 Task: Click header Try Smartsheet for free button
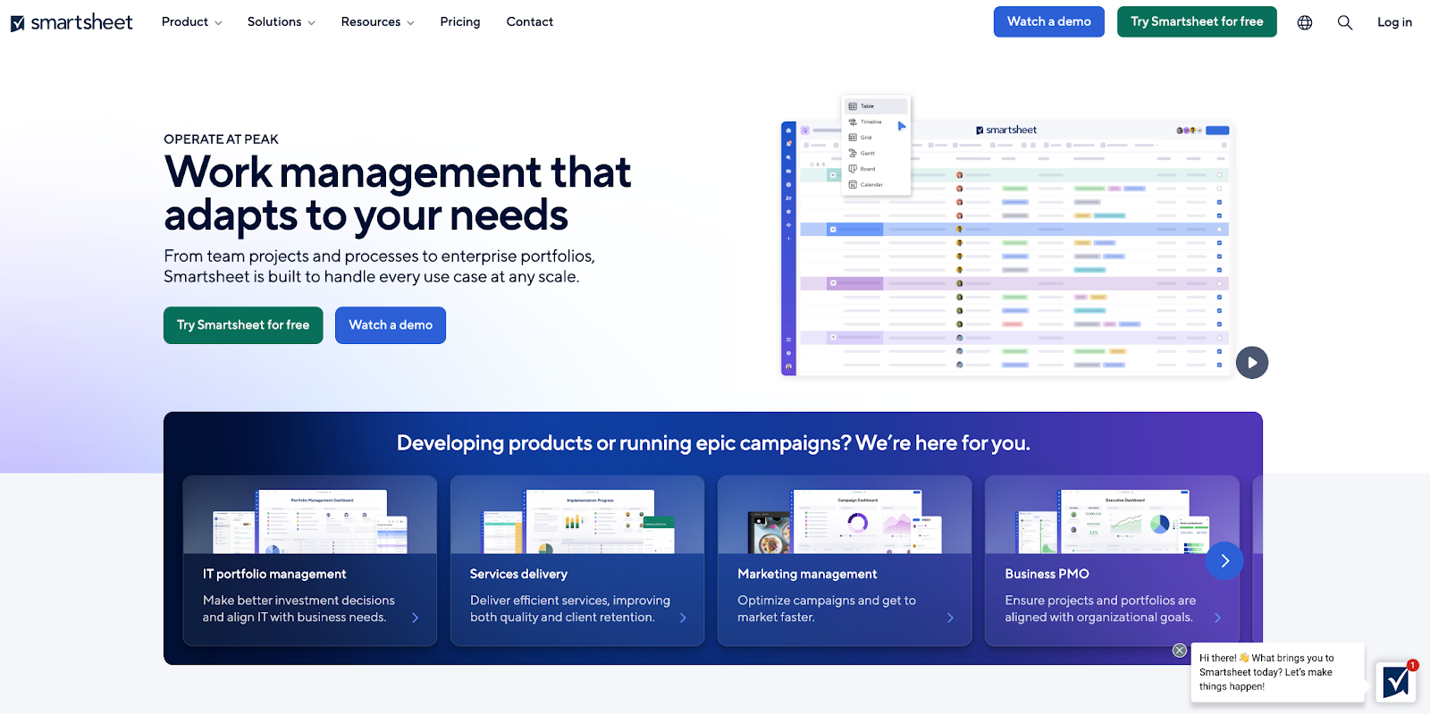coord(1197,21)
